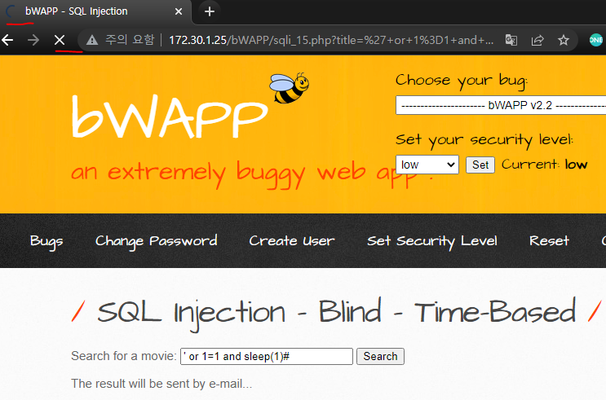The height and width of the screenshot is (400, 606).
Task: Open Set Security Level menu item
Action: 432,241
